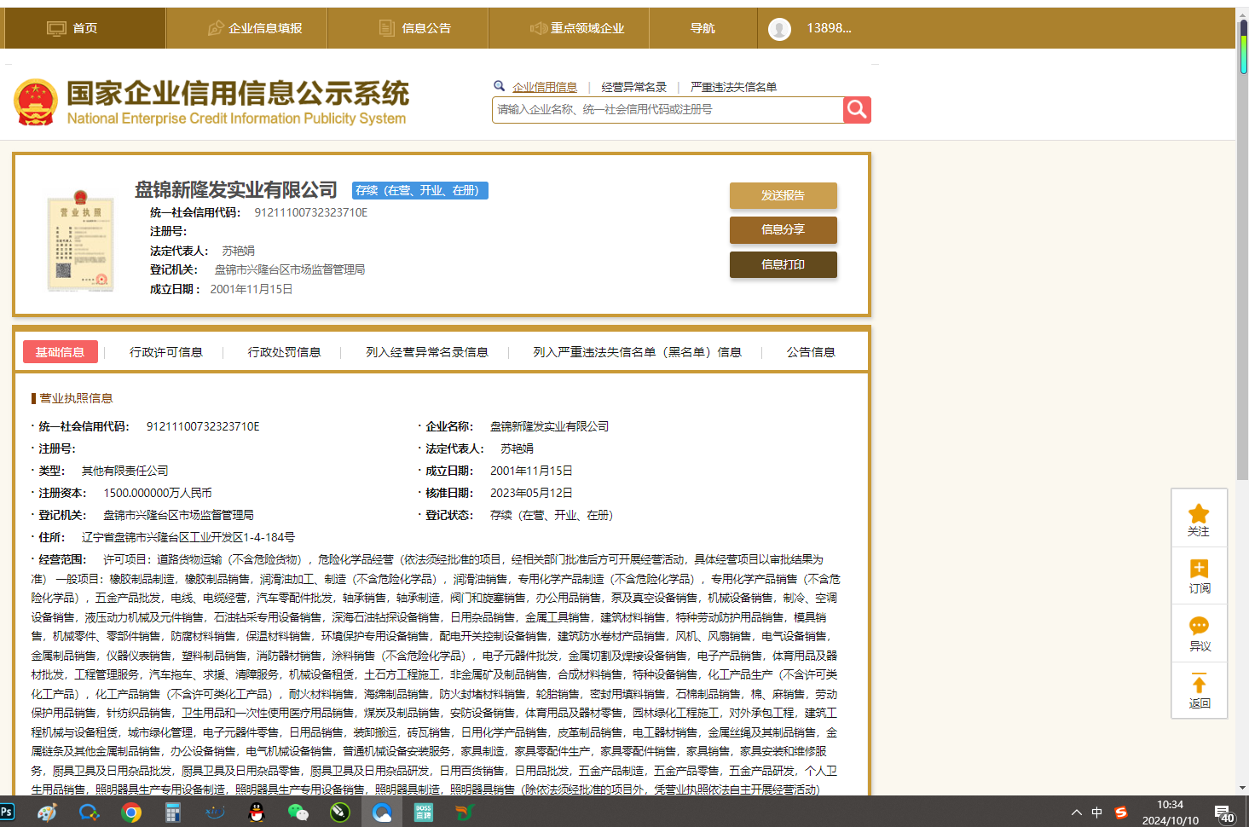The height and width of the screenshot is (827, 1249).
Task: Select 企业信用信息 search category
Action: coord(545,87)
